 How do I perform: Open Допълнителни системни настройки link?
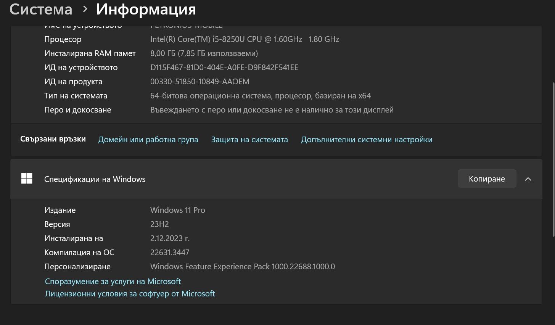pos(367,140)
